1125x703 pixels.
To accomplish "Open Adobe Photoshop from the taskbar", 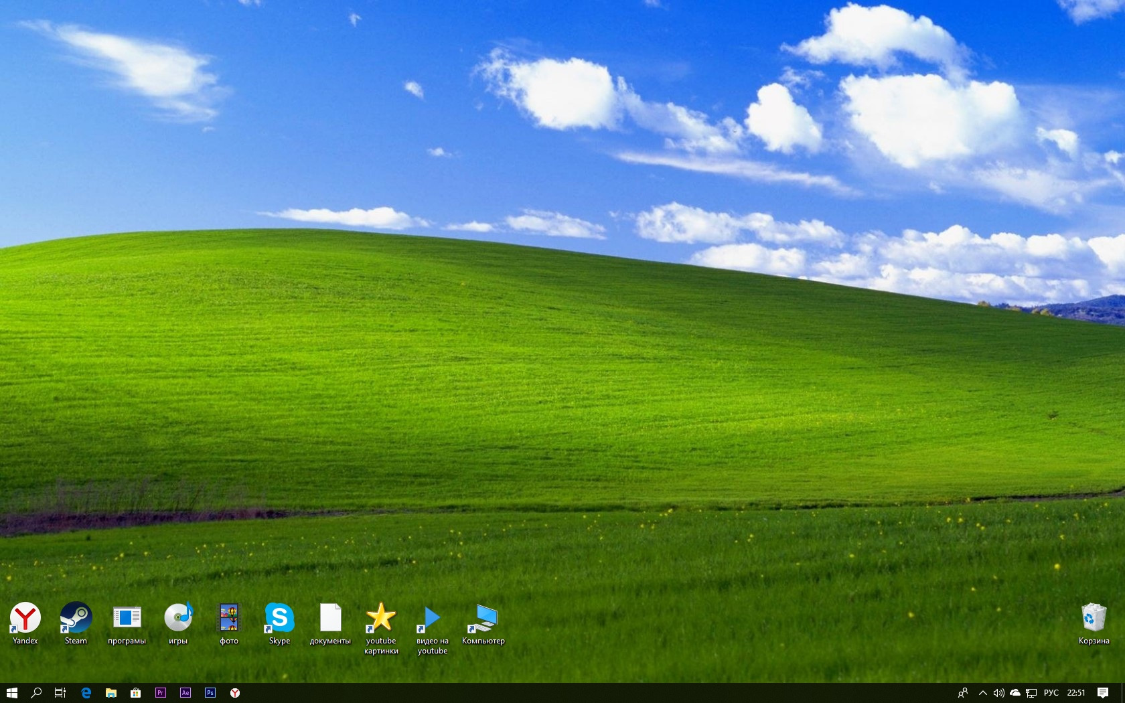I will pos(210,693).
